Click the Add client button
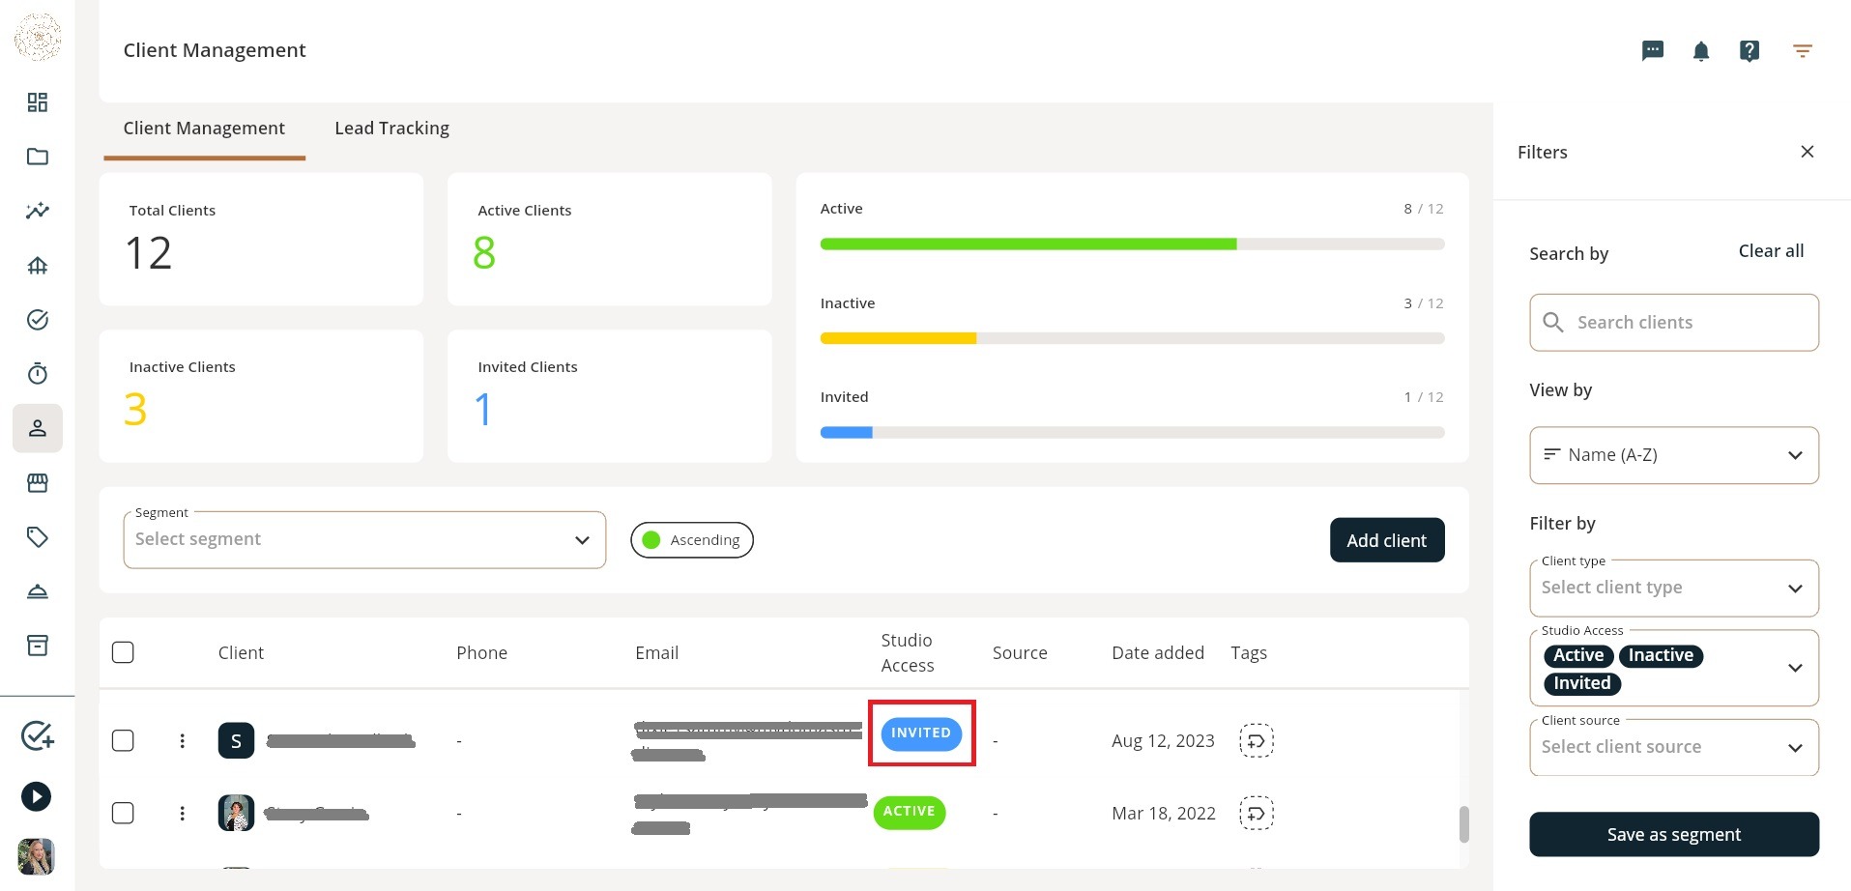Image resolution: width=1851 pixels, height=891 pixels. 1387,540
